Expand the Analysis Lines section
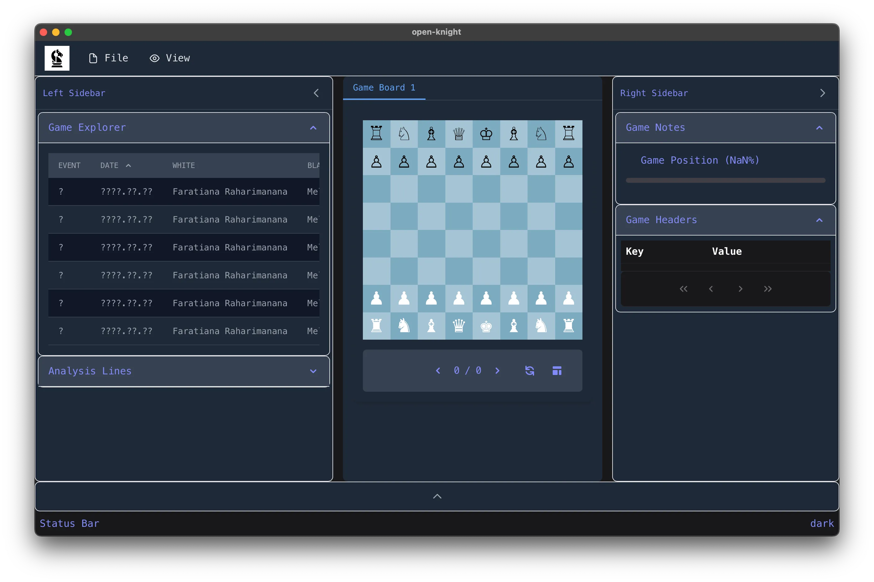The image size is (874, 582). coord(313,371)
